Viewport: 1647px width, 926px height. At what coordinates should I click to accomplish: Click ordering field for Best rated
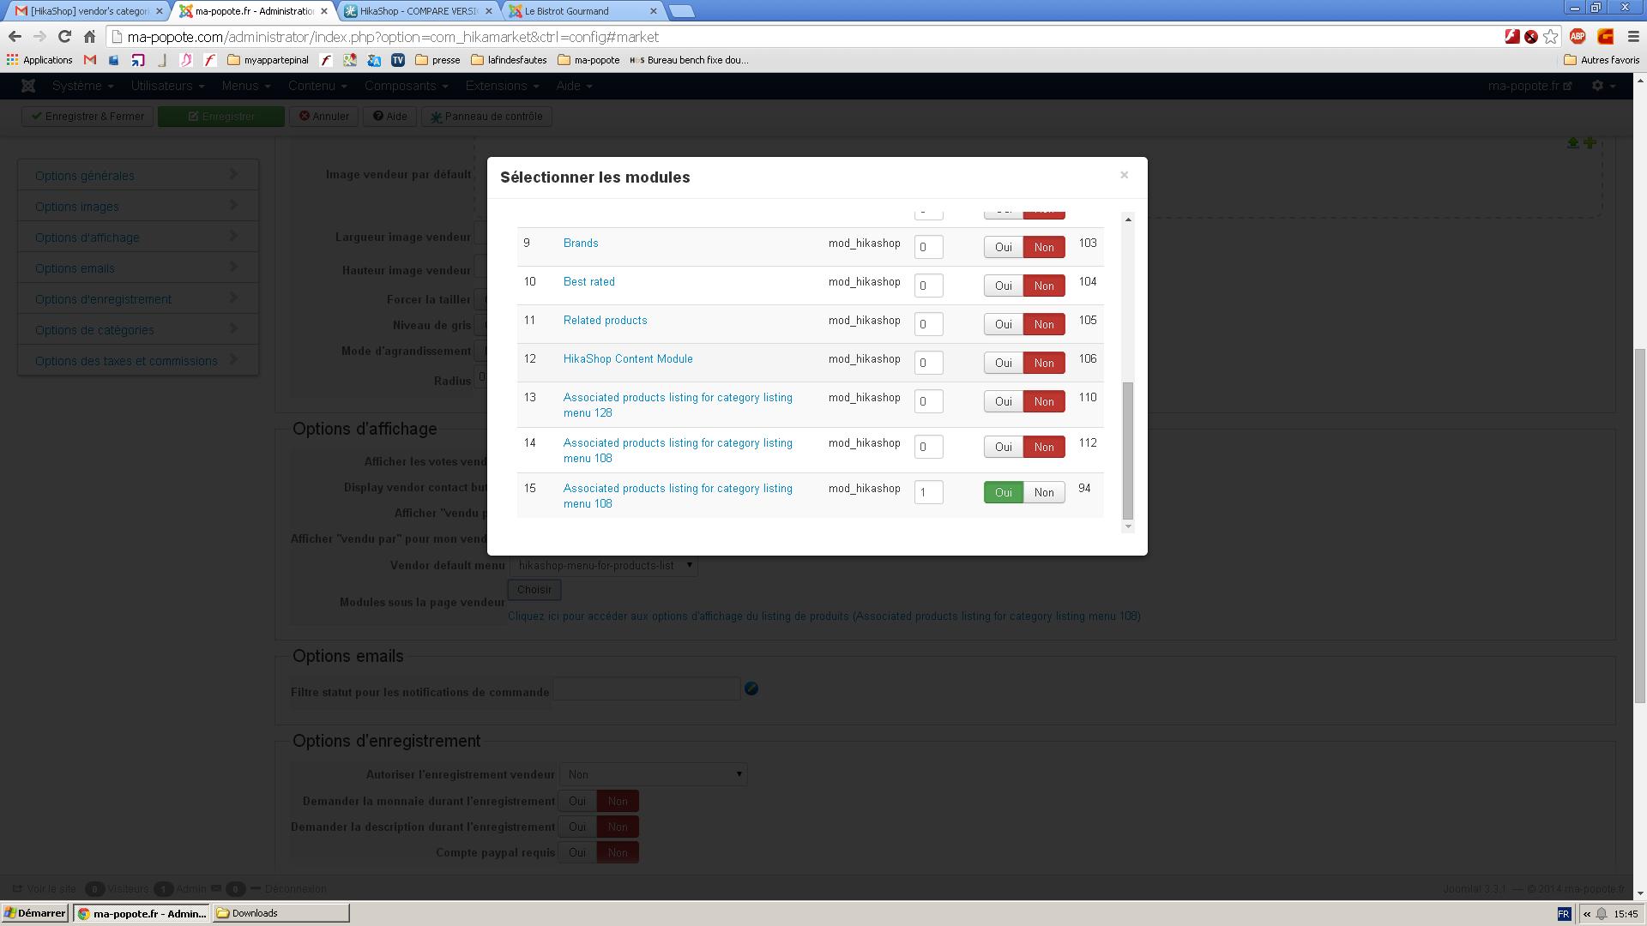[x=928, y=286]
